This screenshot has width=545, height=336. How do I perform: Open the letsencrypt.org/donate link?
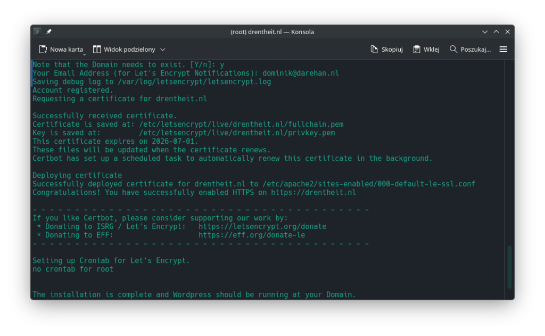[262, 227]
